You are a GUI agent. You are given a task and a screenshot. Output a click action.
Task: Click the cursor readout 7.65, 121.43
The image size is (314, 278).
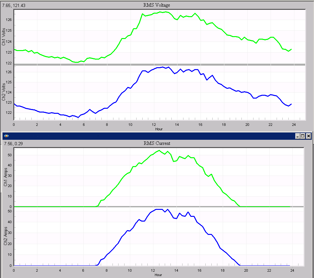(x=14, y=6)
